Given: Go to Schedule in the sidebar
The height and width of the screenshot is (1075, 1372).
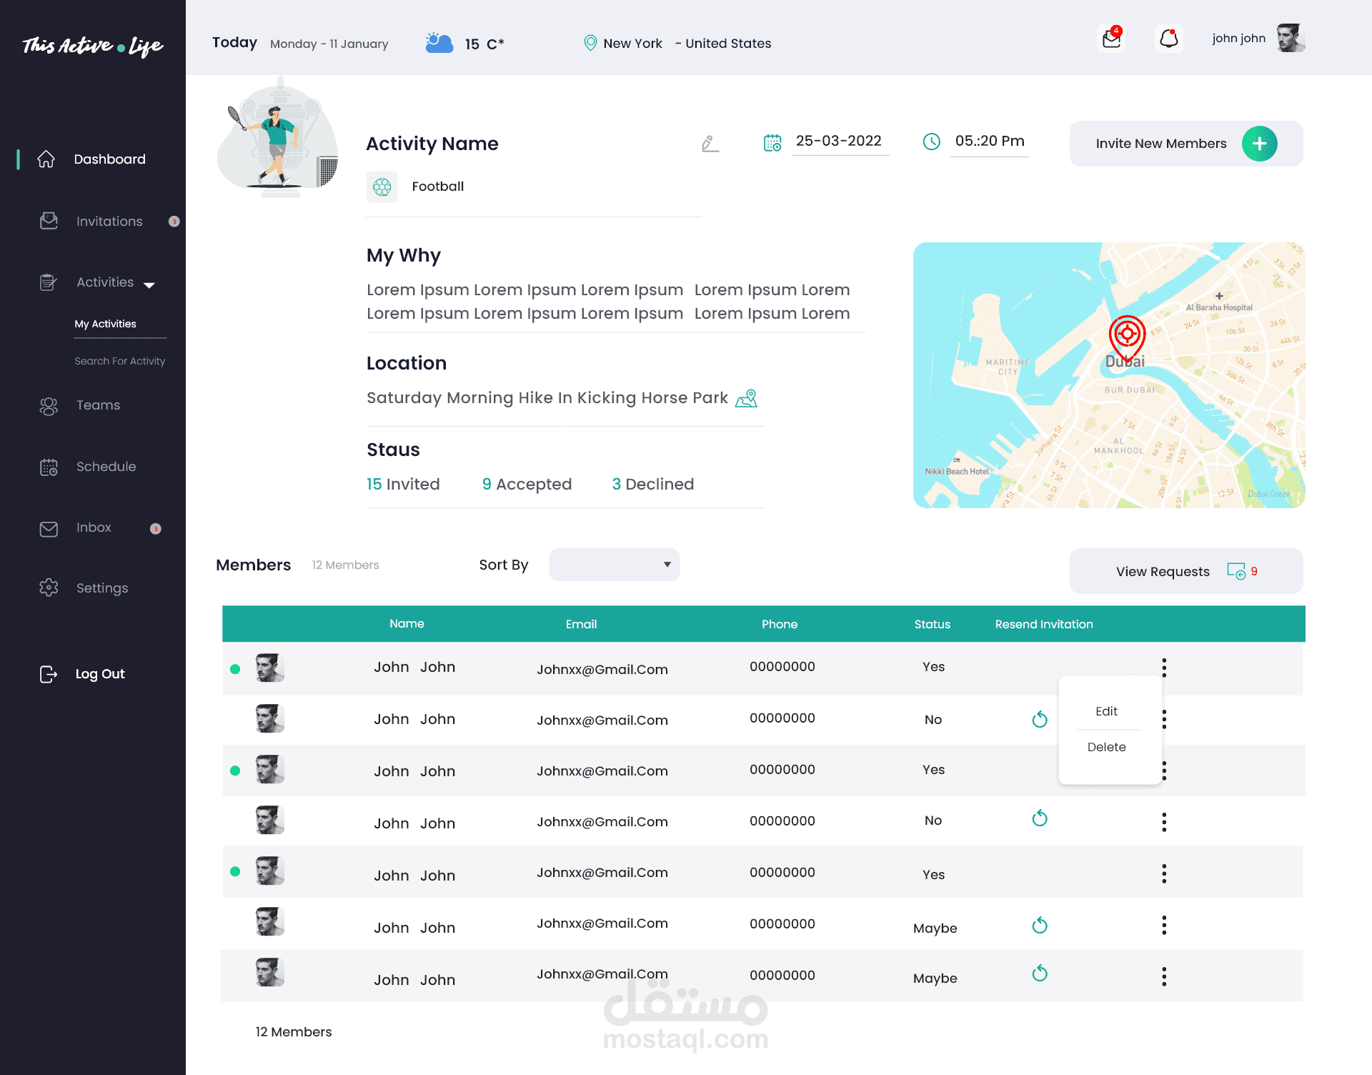Looking at the screenshot, I should 106,467.
